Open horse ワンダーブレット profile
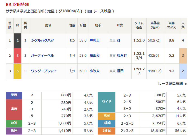Viewport: 191px width, 137px height. coord(44,71)
